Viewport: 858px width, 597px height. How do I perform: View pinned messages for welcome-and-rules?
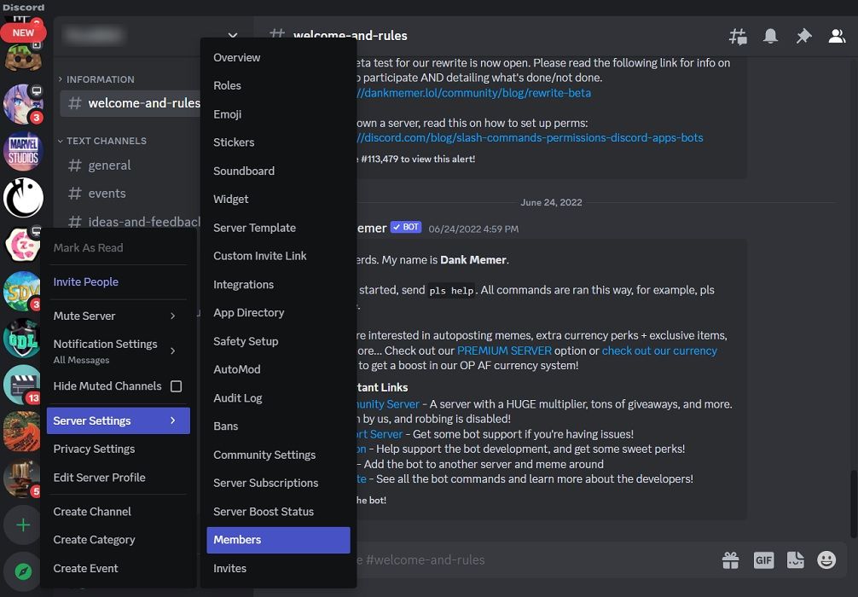click(802, 36)
